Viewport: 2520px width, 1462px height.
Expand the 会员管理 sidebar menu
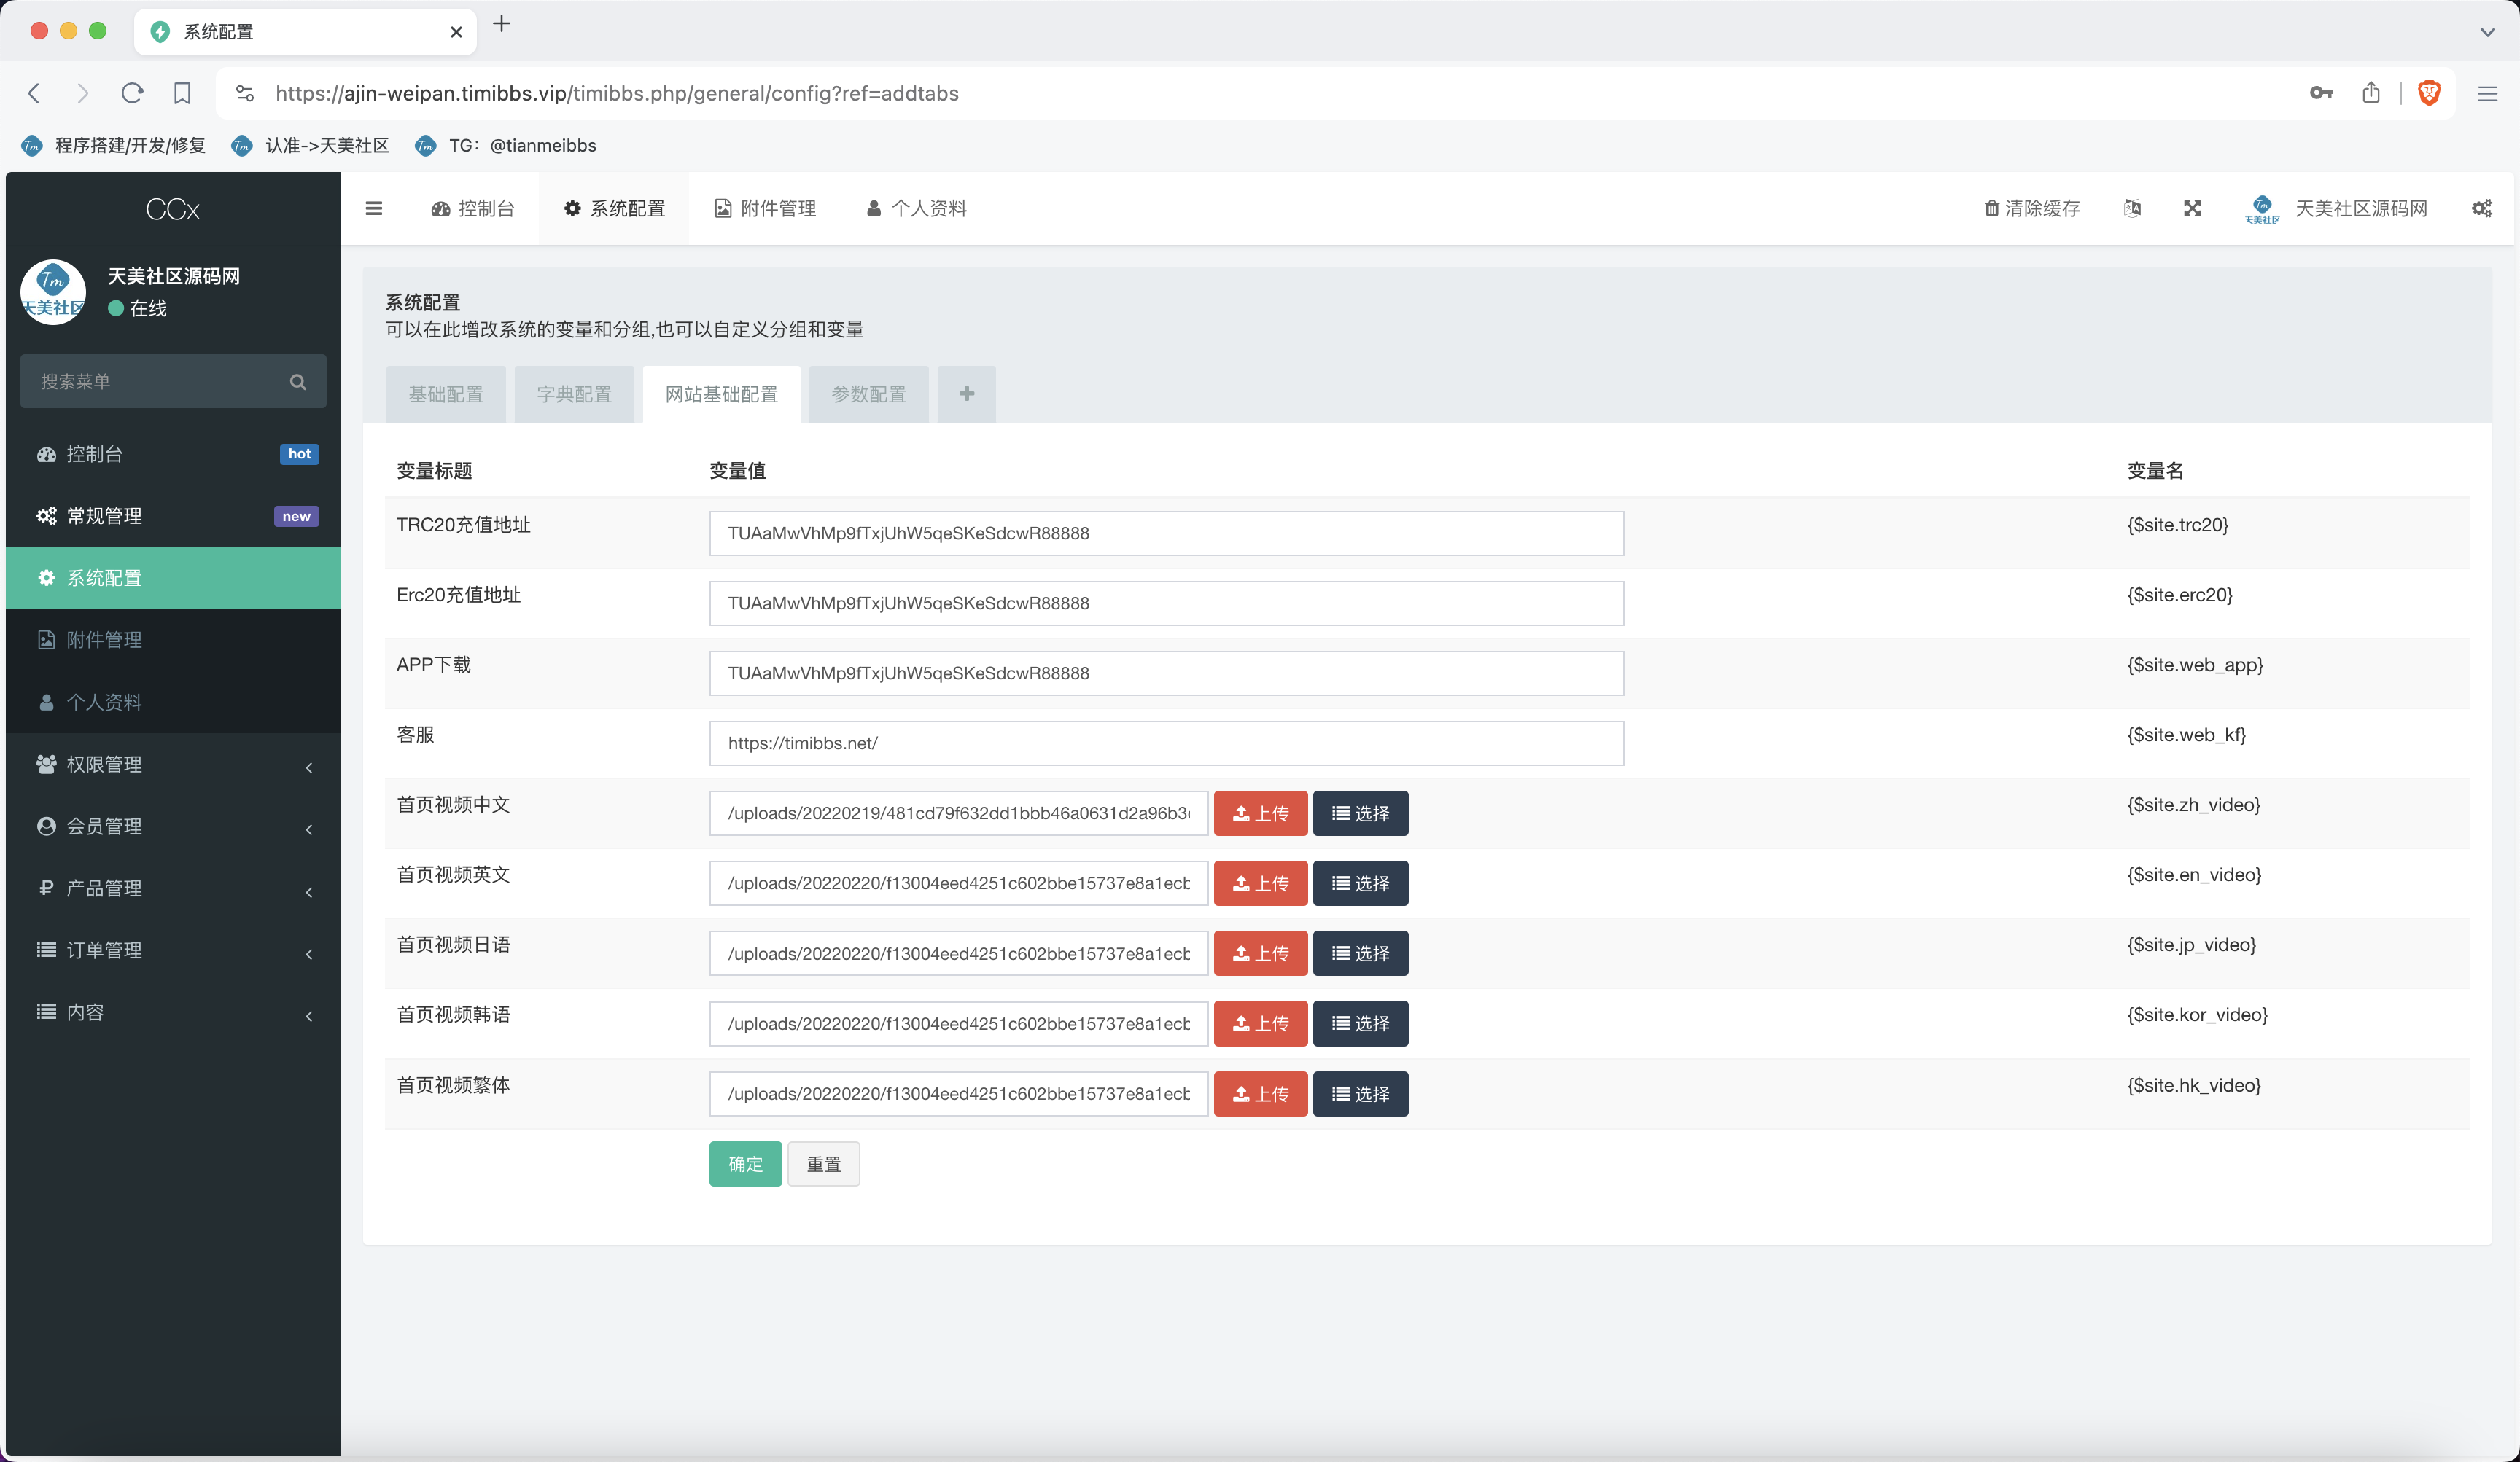pos(173,826)
